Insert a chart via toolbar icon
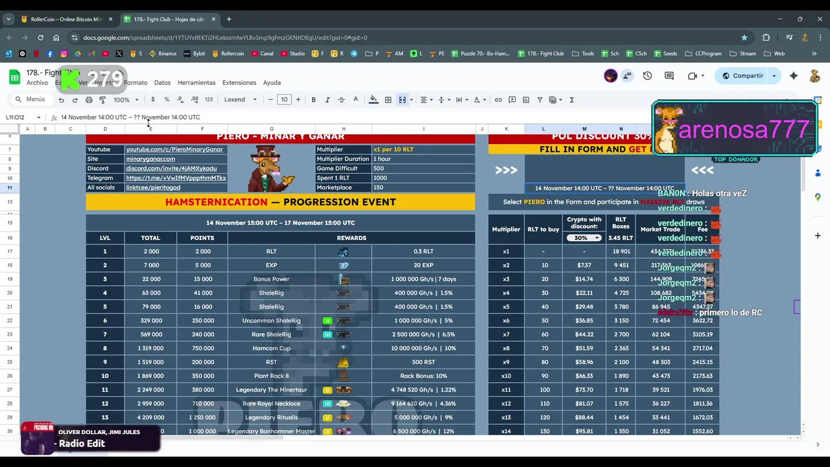The image size is (830, 467). click(526, 100)
